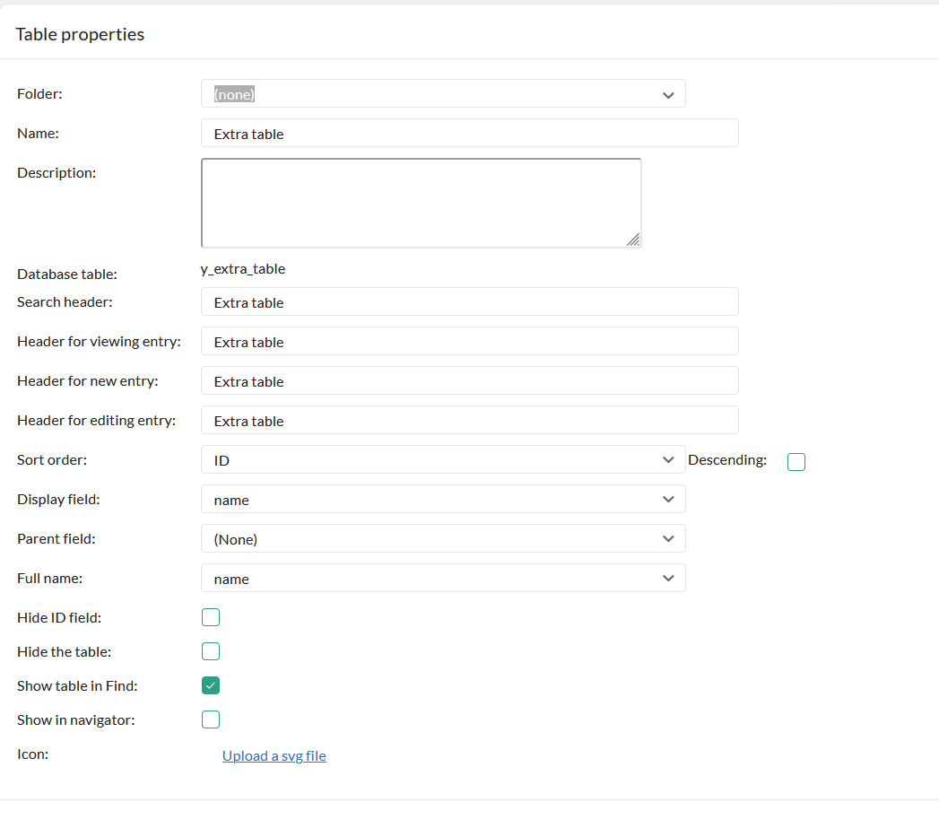The image size is (939, 837).
Task: Enable the Descending checkbox
Action: [x=796, y=462]
